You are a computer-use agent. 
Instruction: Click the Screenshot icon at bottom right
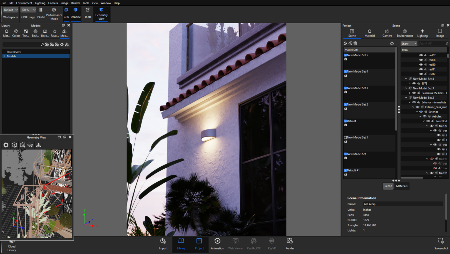pyautogui.click(x=440, y=242)
